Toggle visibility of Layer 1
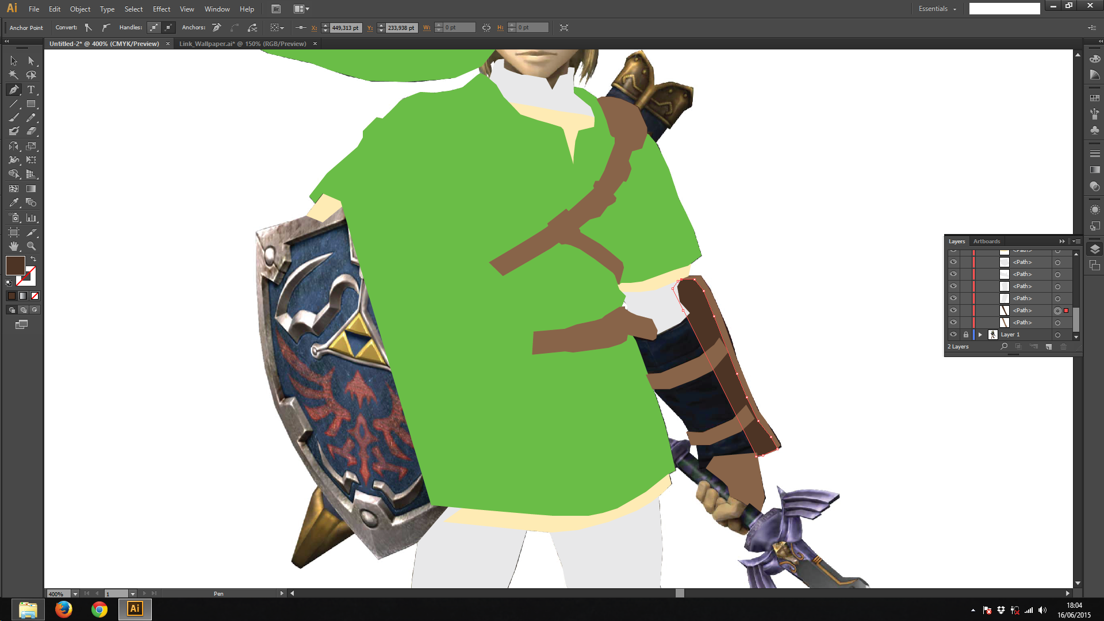 (953, 335)
